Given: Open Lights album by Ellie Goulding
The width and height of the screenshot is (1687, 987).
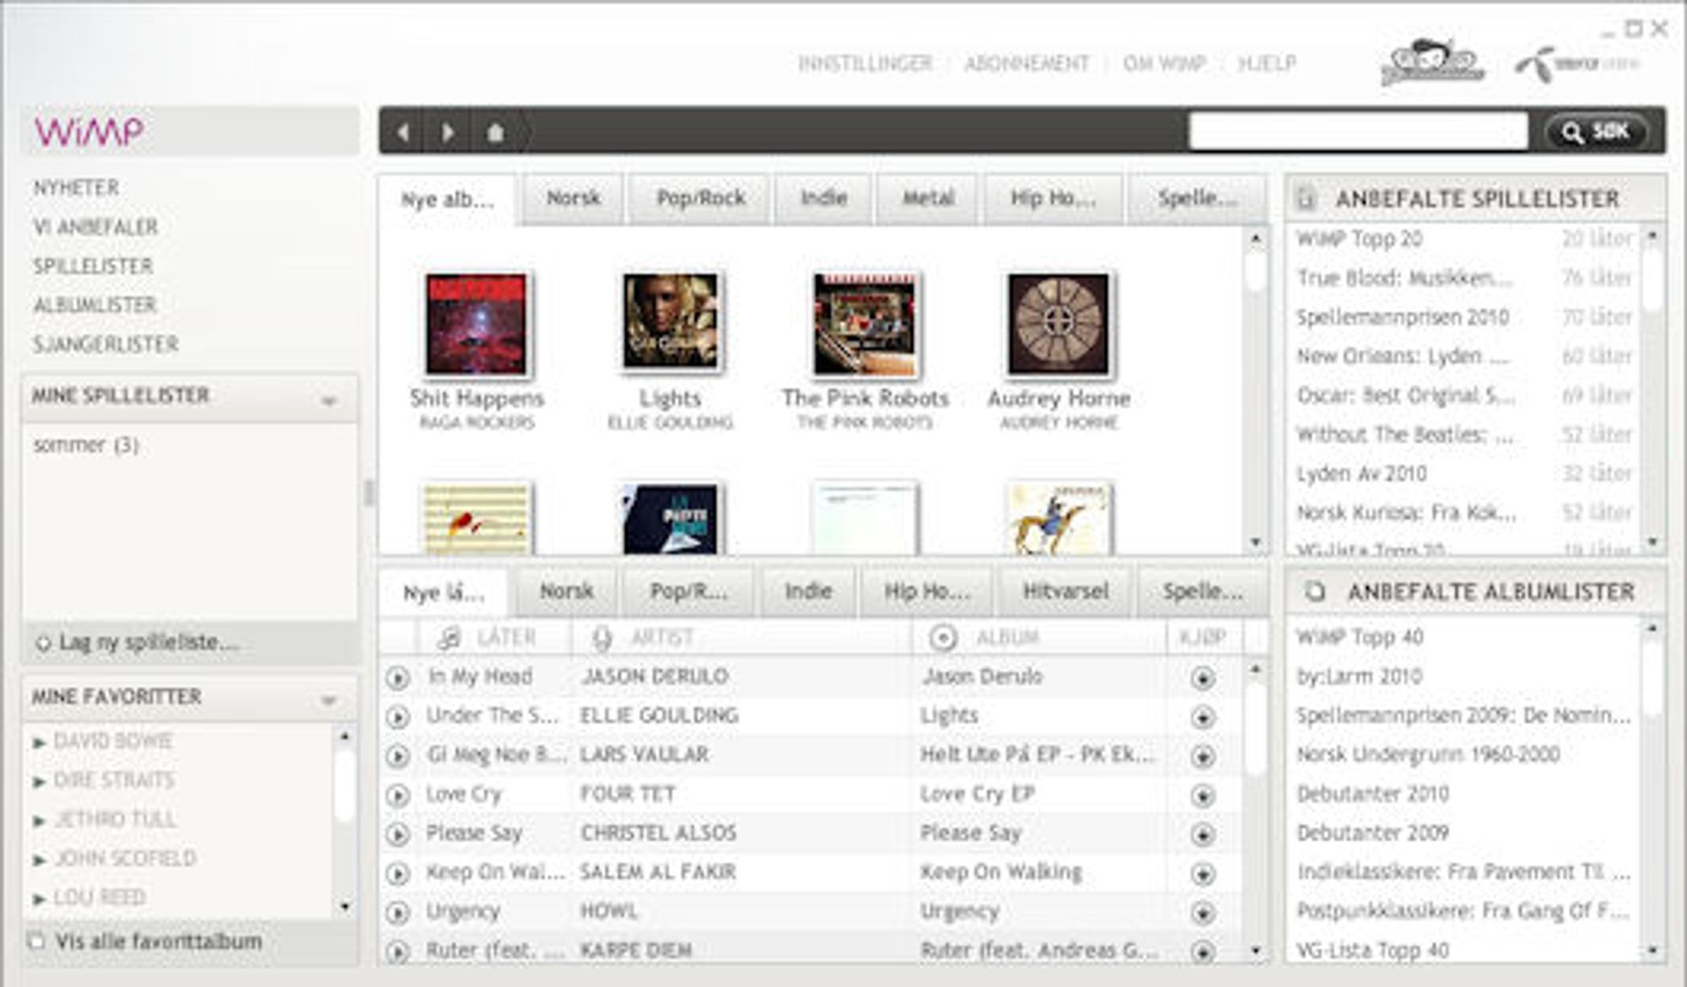Looking at the screenshot, I should (x=671, y=322).
